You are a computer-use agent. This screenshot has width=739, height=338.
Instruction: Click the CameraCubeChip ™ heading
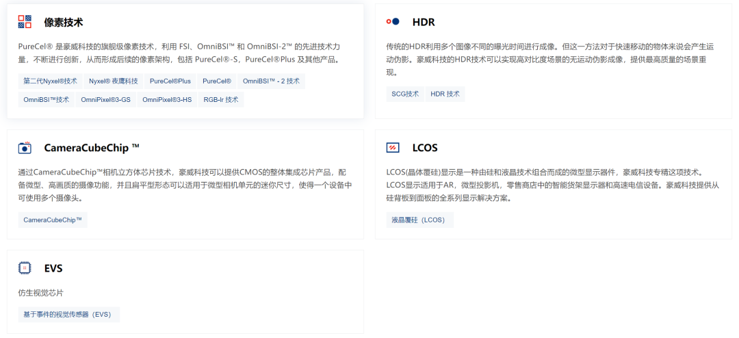pyautogui.click(x=92, y=148)
